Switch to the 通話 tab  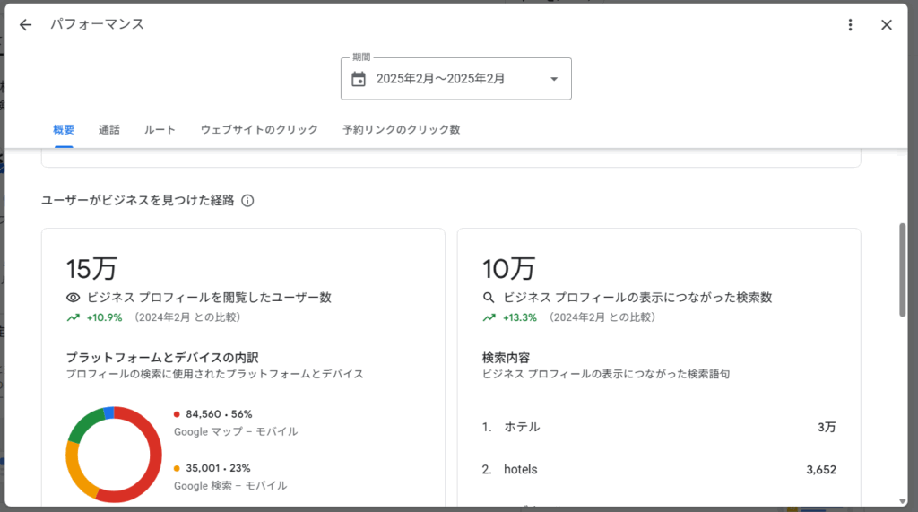(x=109, y=130)
